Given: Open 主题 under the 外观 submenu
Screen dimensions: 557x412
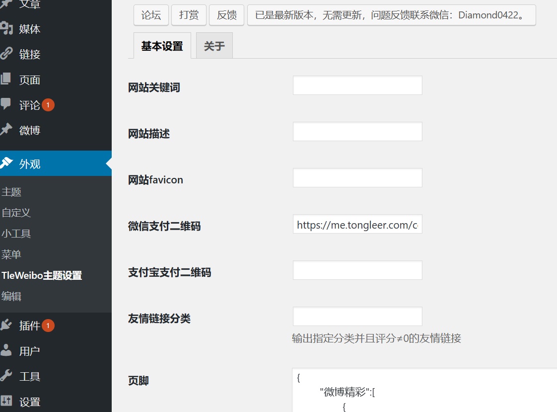Looking at the screenshot, I should [x=11, y=192].
